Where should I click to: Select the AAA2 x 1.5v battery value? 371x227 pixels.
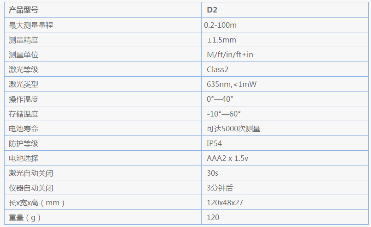coord(228,158)
